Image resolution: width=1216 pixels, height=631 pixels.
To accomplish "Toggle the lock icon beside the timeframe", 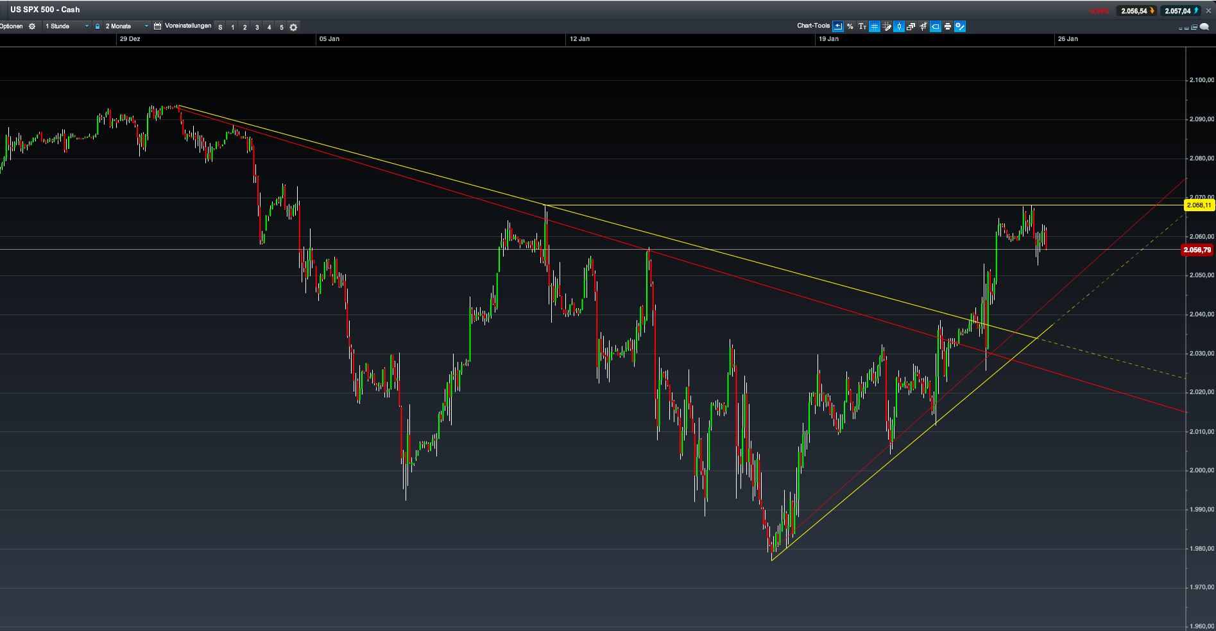I will tap(97, 26).
